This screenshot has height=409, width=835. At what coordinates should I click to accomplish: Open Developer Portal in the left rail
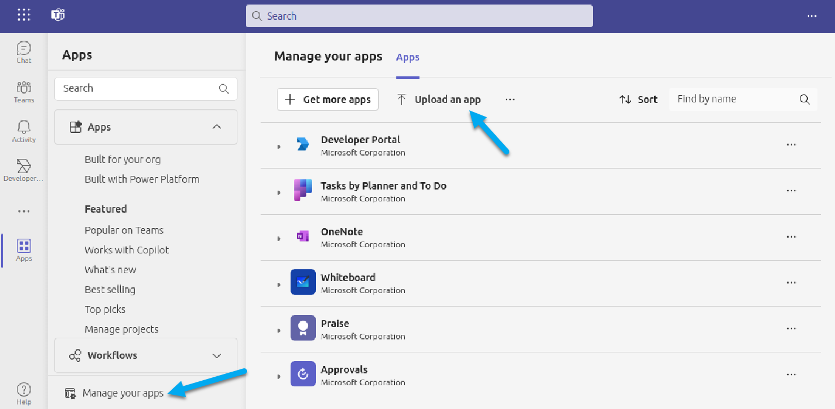(24, 170)
